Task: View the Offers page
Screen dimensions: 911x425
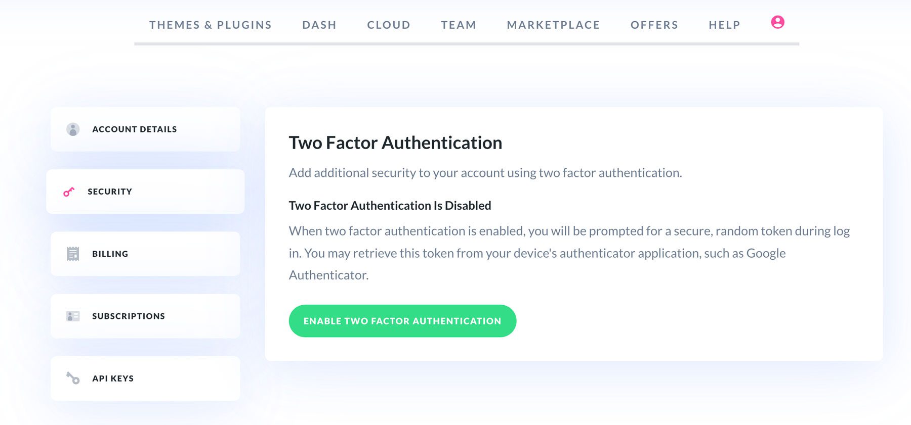Action: coord(654,24)
